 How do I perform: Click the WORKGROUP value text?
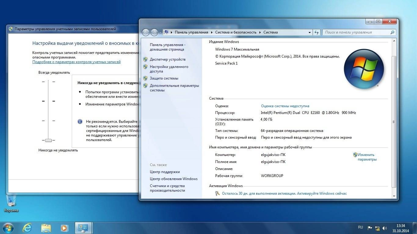pyautogui.click(x=272, y=176)
